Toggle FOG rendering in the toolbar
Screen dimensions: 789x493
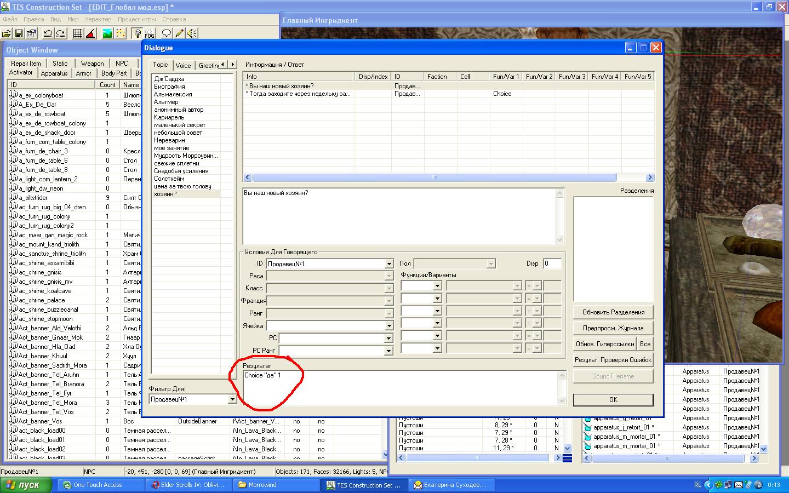coord(150,33)
